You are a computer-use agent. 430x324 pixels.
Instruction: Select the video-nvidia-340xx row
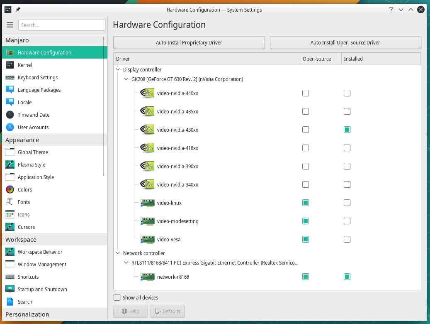pyautogui.click(x=267, y=185)
